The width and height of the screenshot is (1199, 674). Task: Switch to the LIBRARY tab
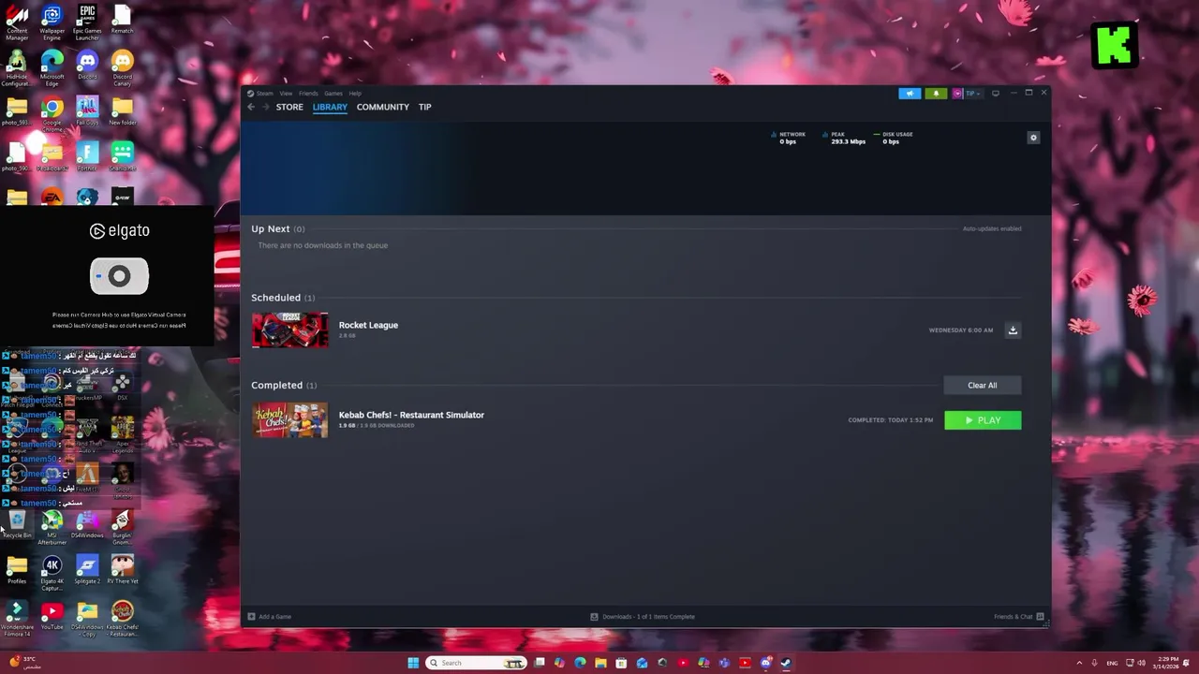330,107
